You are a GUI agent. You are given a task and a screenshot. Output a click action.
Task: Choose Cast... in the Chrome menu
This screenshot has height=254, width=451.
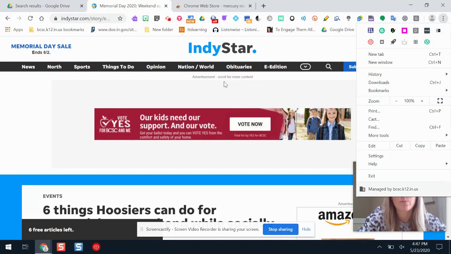pyautogui.click(x=403, y=119)
